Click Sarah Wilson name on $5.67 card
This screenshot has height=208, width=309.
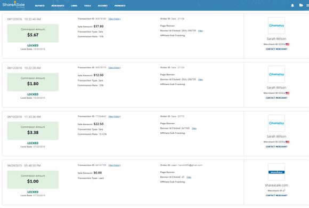pos(277,39)
